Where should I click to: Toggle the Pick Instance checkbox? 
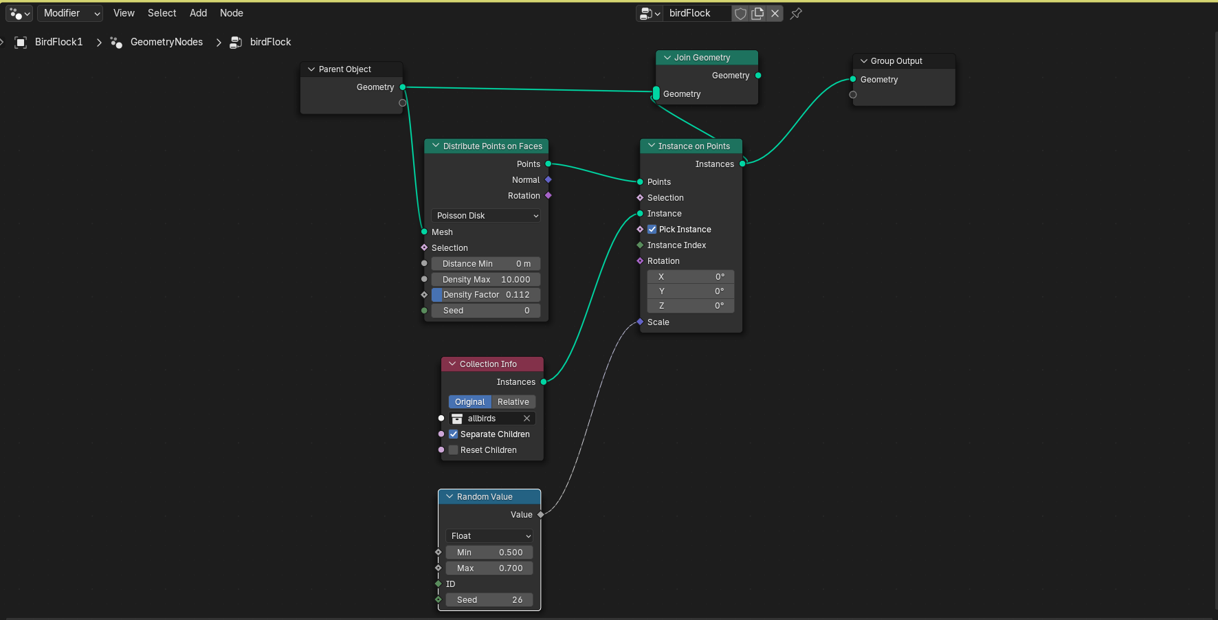tap(652, 229)
